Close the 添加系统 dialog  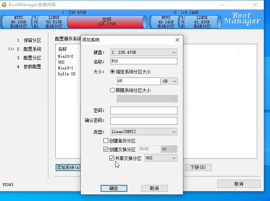click(x=177, y=40)
